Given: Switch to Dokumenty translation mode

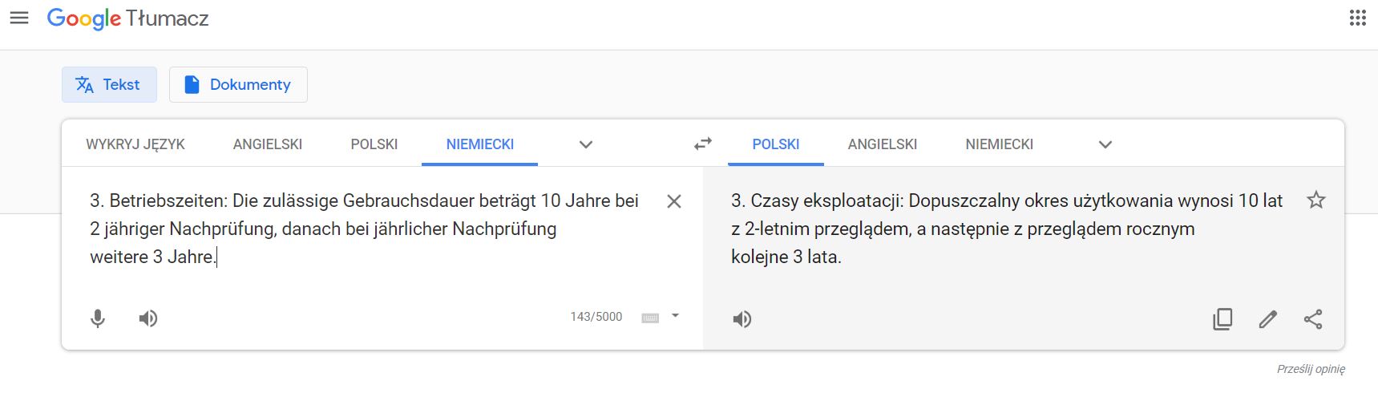Looking at the screenshot, I should point(238,84).
